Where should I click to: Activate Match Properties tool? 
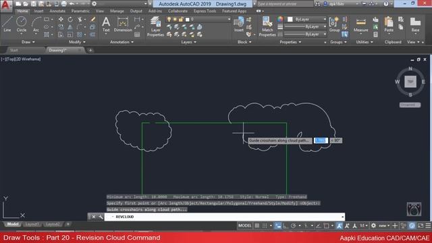tap(267, 26)
